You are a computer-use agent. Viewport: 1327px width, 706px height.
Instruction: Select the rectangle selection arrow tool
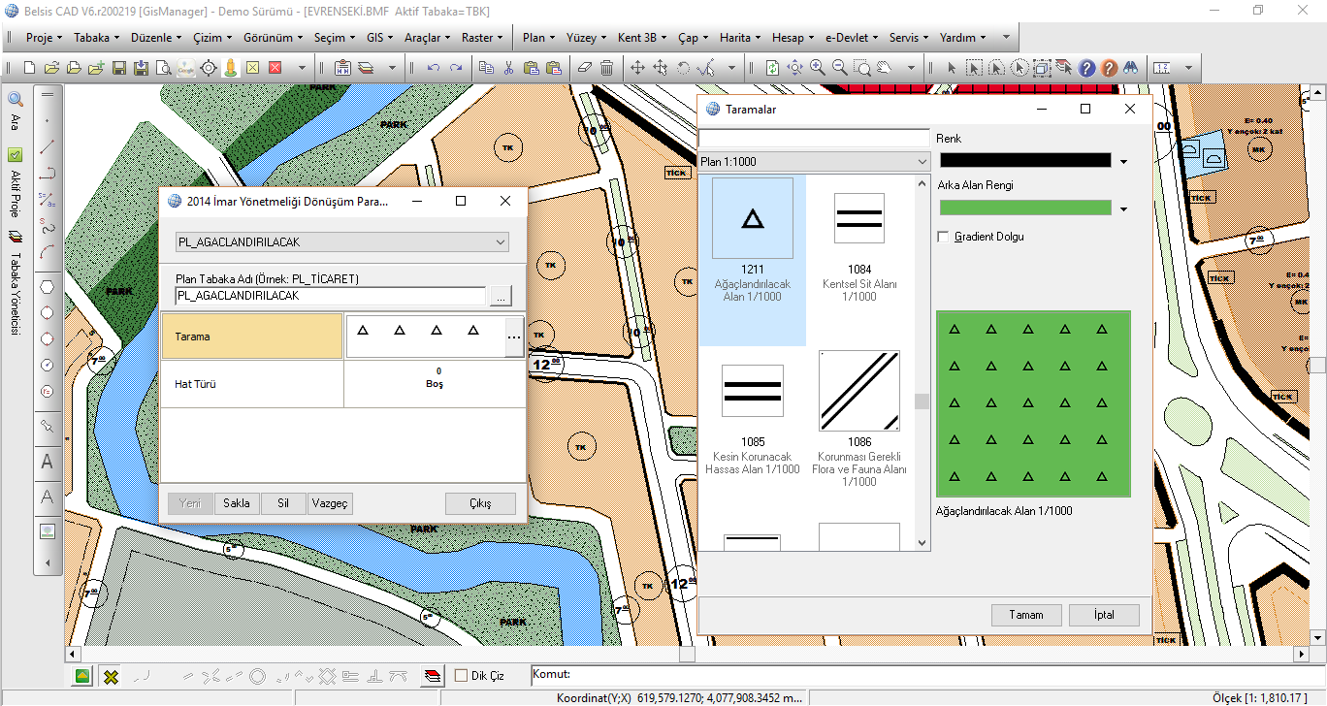974,68
